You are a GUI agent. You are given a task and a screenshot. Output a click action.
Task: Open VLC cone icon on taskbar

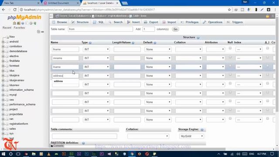[x=49, y=154]
